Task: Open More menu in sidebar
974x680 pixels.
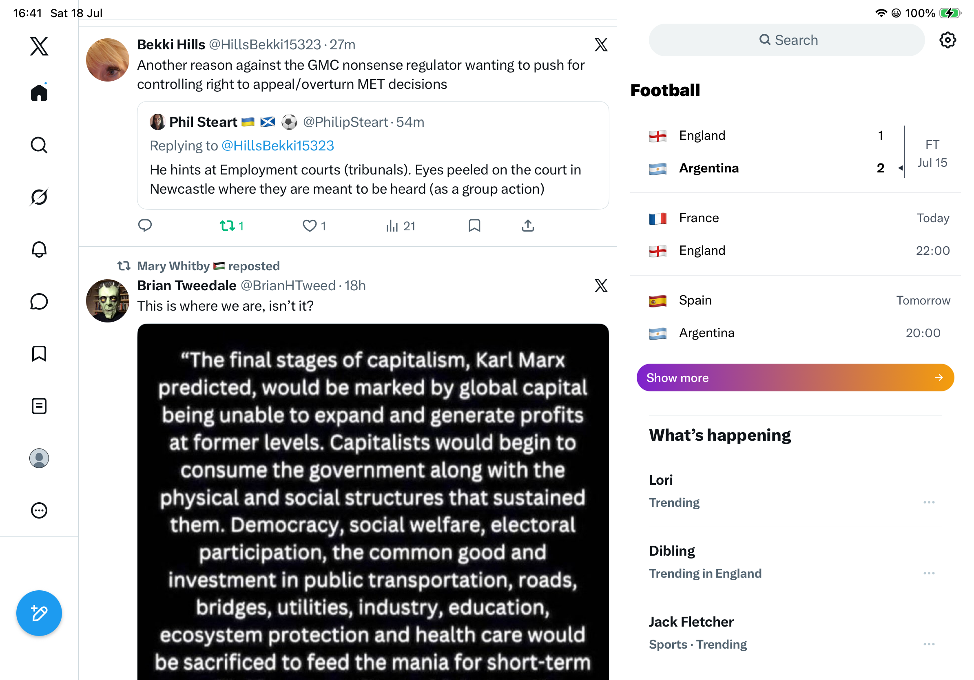Action: [x=39, y=510]
